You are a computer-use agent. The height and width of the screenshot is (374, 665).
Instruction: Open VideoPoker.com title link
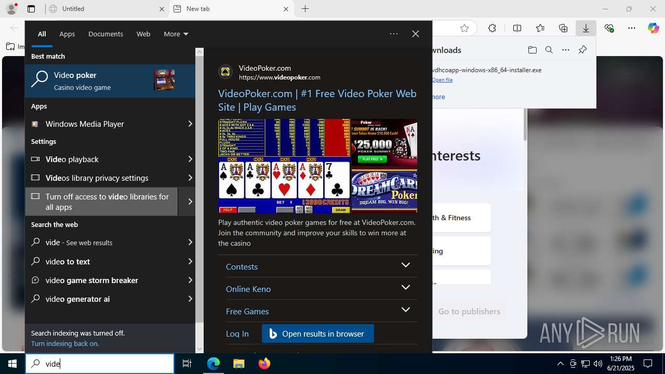(317, 100)
